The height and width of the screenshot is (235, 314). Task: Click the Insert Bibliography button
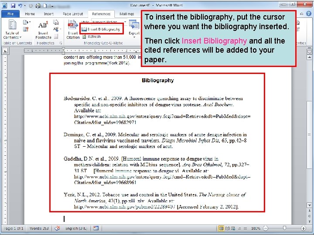point(101,29)
